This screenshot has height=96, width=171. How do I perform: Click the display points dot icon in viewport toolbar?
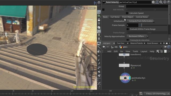click(99, 56)
